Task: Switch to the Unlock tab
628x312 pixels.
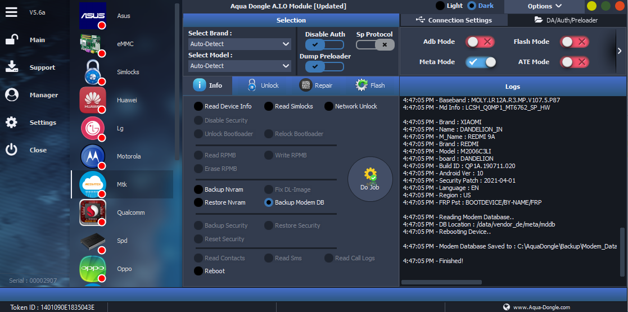Action: click(x=263, y=85)
